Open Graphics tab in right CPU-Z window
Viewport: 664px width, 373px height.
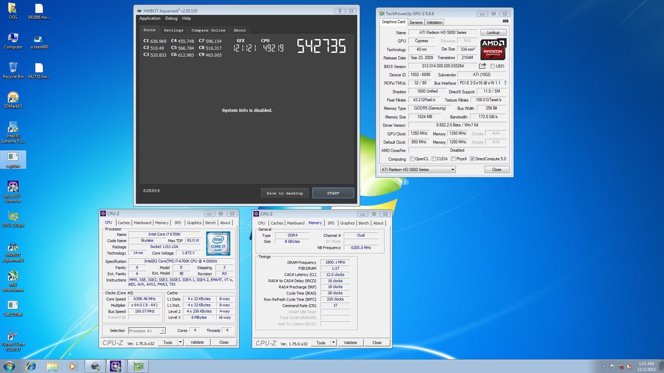[347, 223]
